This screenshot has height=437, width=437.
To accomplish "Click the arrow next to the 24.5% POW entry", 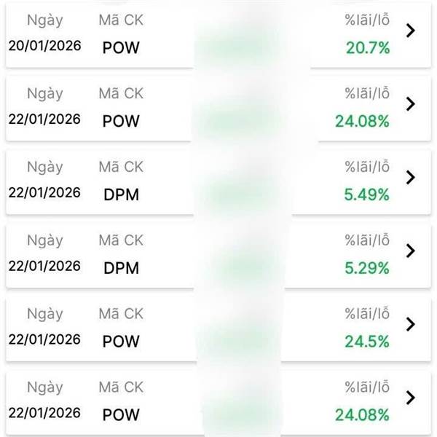I will pyautogui.click(x=410, y=324).
